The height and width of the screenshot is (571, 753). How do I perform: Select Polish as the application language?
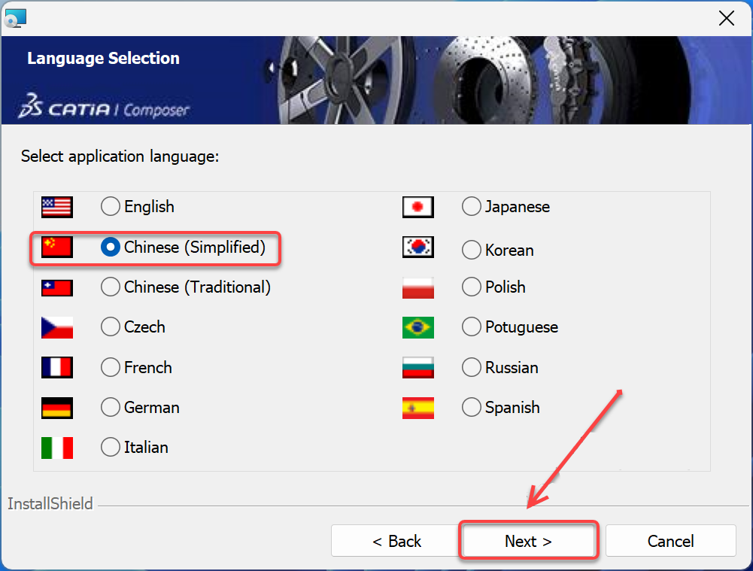[x=471, y=287]
